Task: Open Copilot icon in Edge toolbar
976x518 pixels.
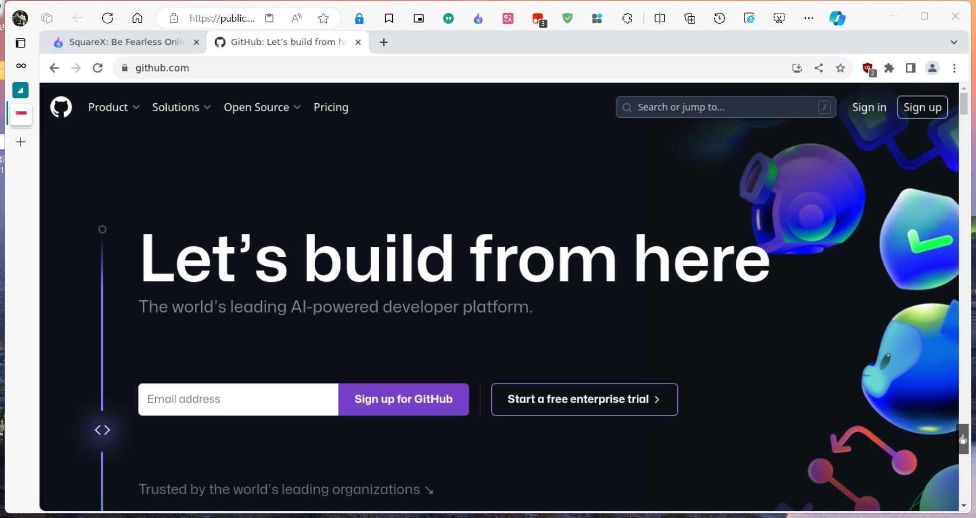Action: [x=837, y=18]
